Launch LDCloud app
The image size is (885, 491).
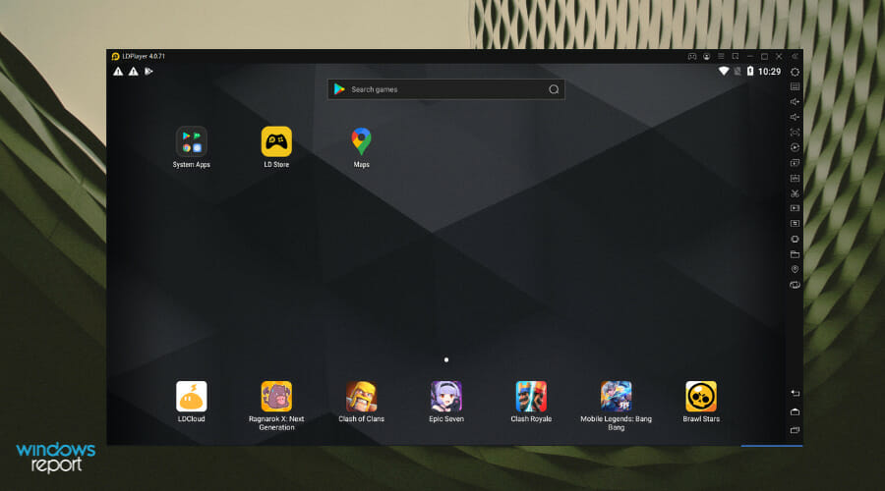(192, 402)
